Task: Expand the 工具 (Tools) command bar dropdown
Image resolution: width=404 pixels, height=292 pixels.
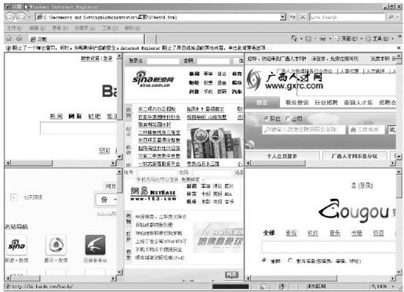Action: pos(392,39)
